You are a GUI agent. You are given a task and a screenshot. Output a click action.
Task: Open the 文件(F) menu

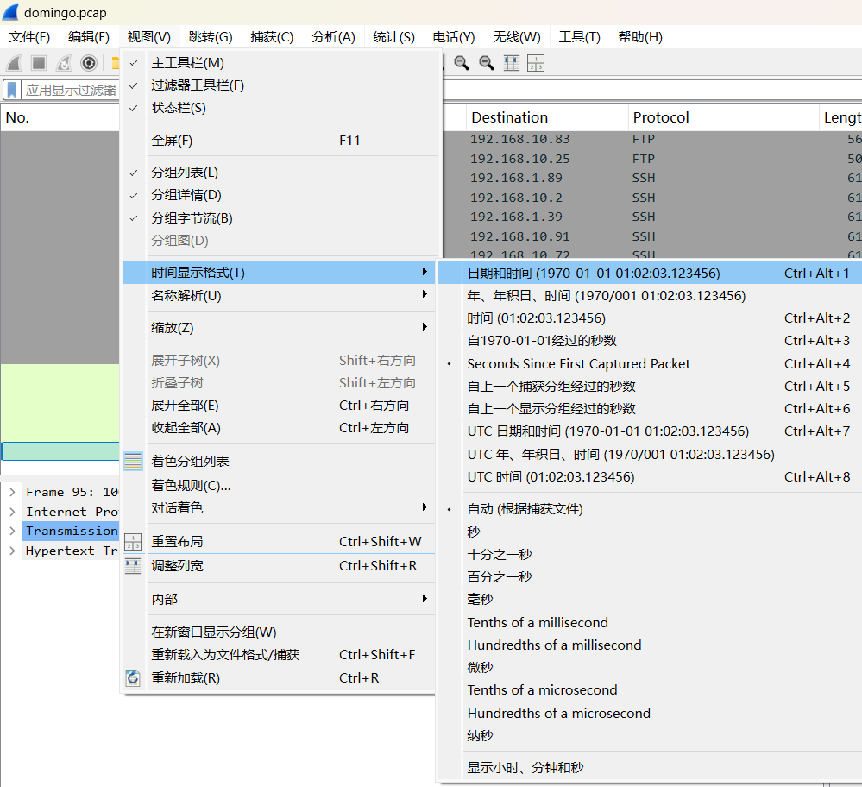(x=29, y=37)
